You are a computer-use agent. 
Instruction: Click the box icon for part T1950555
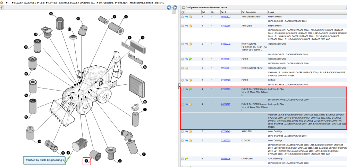pos(190,140)
